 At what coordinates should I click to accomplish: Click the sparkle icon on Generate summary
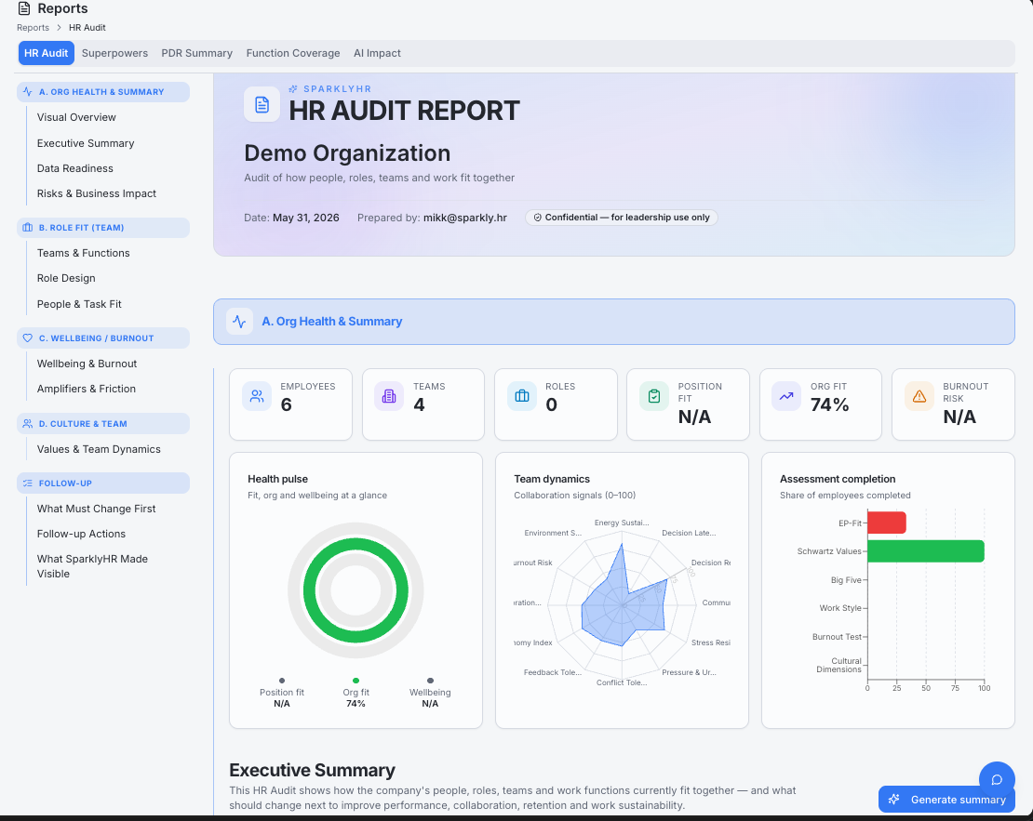tap(894, 800)
